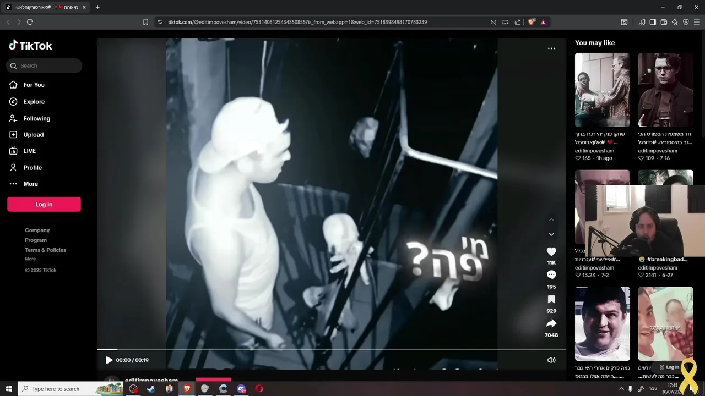Open the Brave Wallet icon
The image size is (705, 396).
664,22
